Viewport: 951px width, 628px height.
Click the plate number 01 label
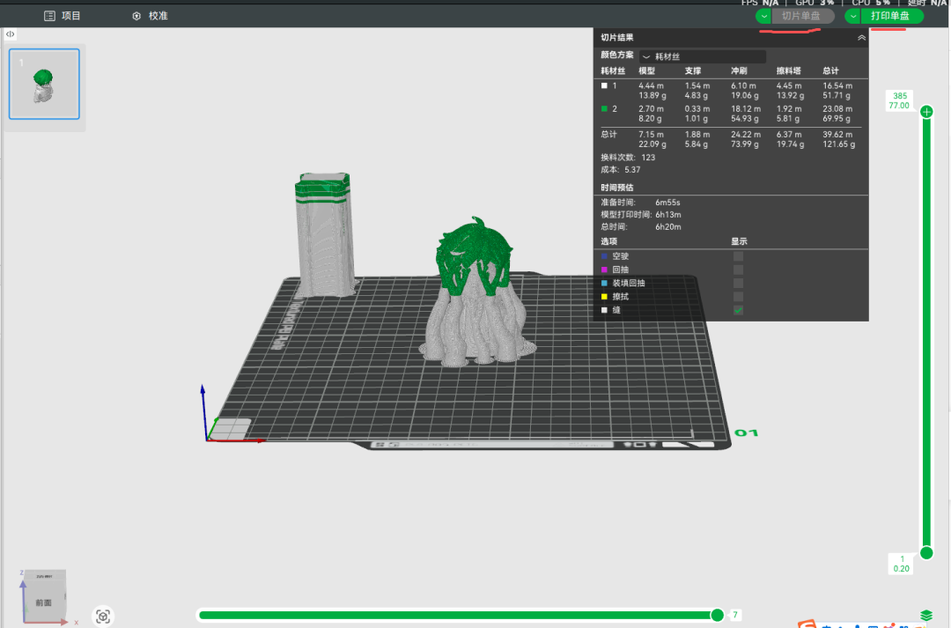click(746, 432)
